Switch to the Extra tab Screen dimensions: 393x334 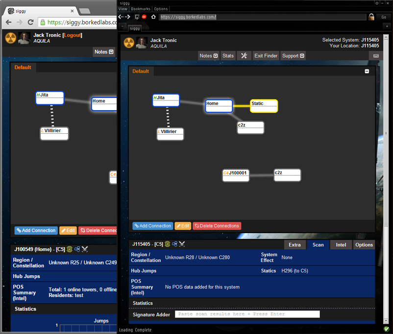click(295, 245)
